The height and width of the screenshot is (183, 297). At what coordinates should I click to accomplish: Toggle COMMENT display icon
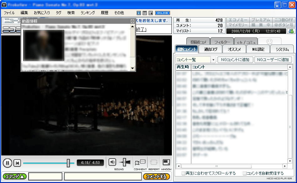point(140,162)
